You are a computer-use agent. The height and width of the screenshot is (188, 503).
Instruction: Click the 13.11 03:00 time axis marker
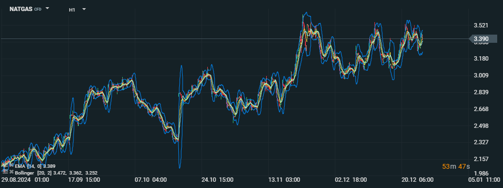point(284,180)
